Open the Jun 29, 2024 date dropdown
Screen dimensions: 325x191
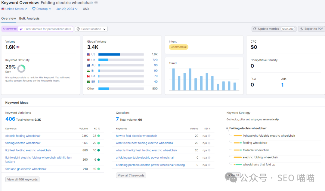tap(67, 9)
